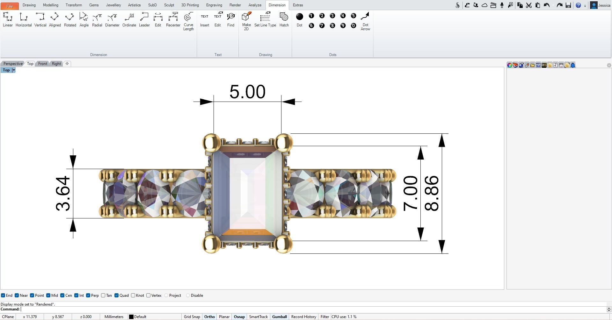Click the Edit dimension tool
The width and height of the screenshot is (612, 320).
point(158,20)
